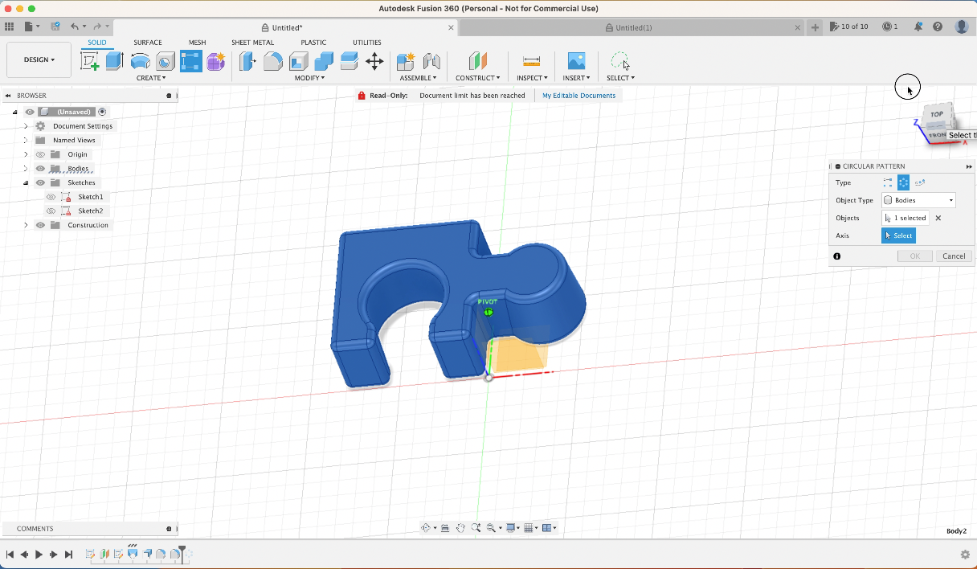This screenshot has width=977, height=569.
Task: Click the Create Form purple icon
Action: [x=215, y=61]
